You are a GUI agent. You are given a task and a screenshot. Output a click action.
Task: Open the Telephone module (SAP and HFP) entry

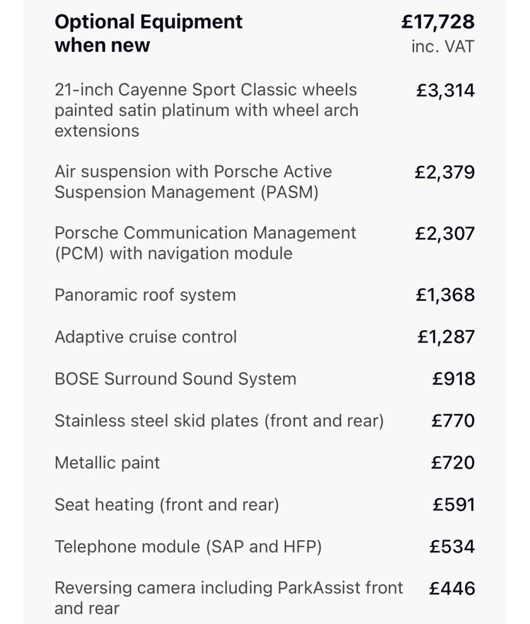click(188, 547)
